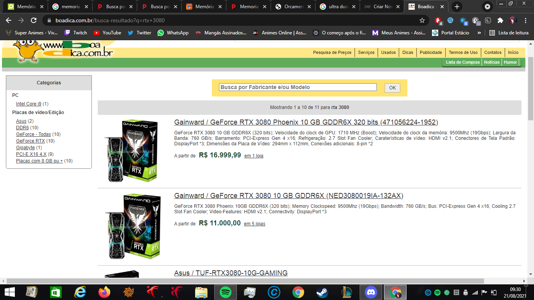
Task: Open Pesquisa de Preços menu item
Action: click(x=332, y=52)
